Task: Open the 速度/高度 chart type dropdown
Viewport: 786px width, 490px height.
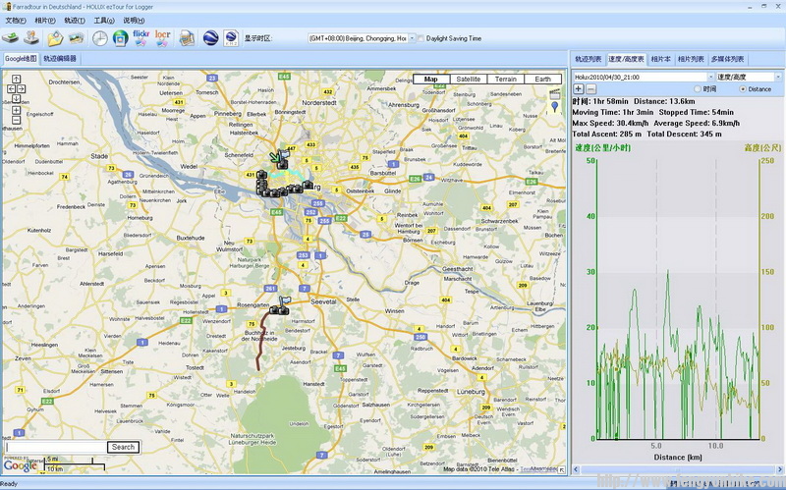Action: (777, 76)
